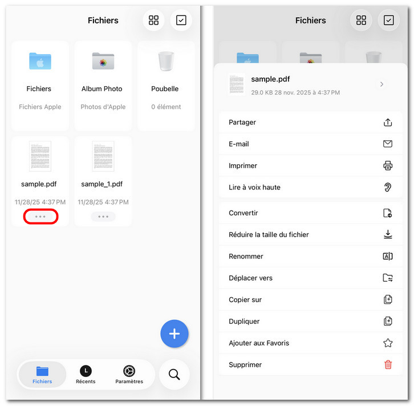Open the Album Photo folder
This screenshot has height=406, width=414.
[x=103, y=86]
